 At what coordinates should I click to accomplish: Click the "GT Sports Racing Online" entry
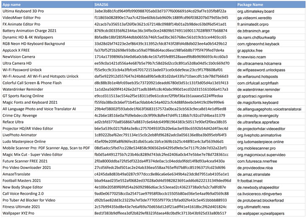pyautogui.click(x=23, y=96)
